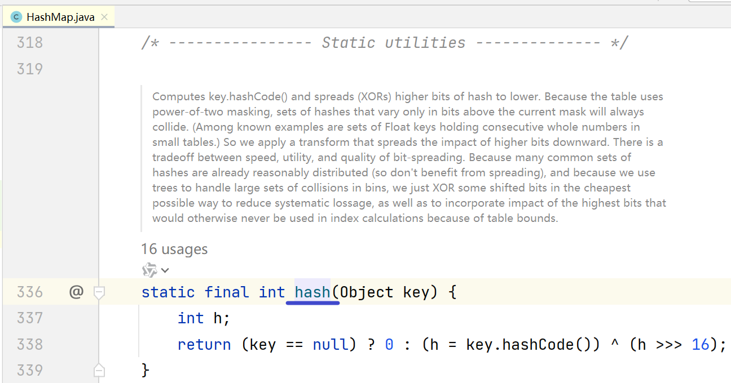Click the number 16 in the shift expression
This screenshot has height=383, width=731.
click(x=701, y=344)
